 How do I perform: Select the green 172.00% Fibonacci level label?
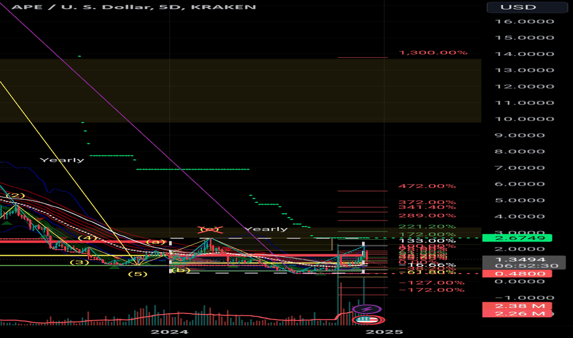(427, 235)
